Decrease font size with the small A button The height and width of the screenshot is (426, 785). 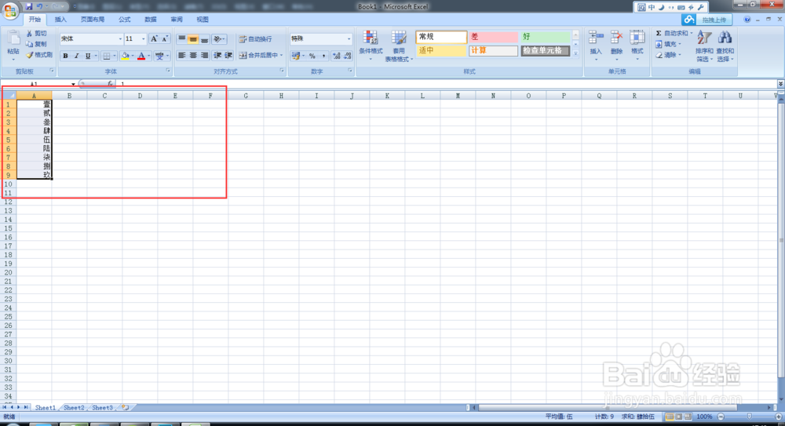(165, 39)
